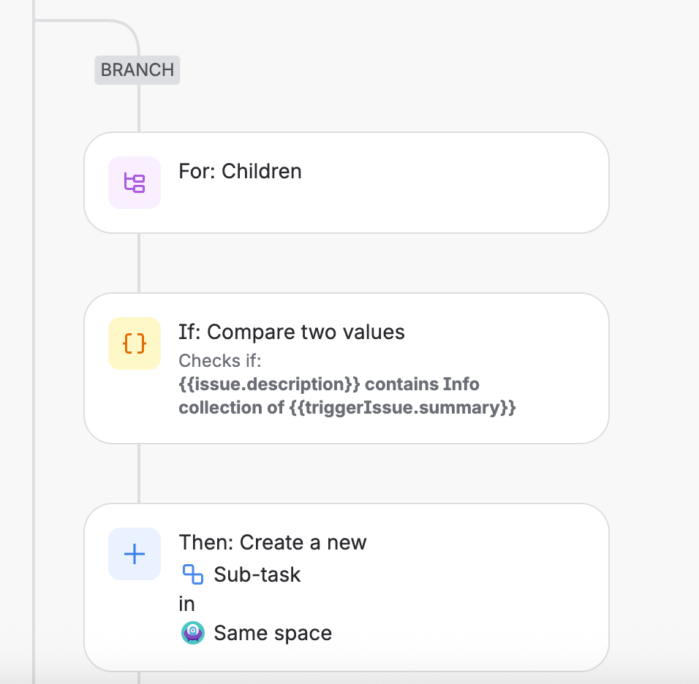Click the orange curly braces condition icon

click(135, 343)
